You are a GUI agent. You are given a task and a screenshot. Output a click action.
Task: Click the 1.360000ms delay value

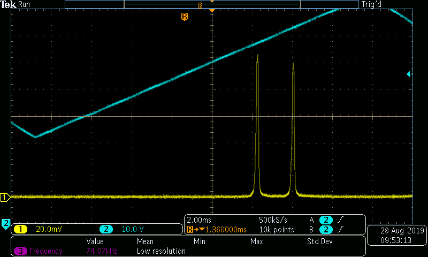click(226, 230)
